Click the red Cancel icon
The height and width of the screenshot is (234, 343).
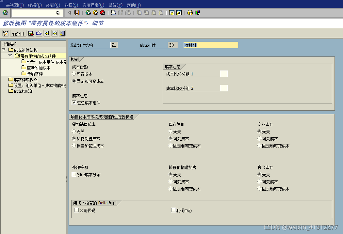tap(102, 13)
